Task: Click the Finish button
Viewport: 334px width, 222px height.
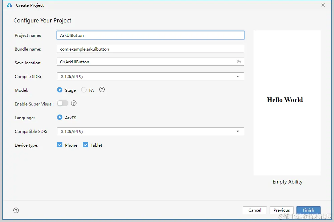Action: [x=308, y=210]
